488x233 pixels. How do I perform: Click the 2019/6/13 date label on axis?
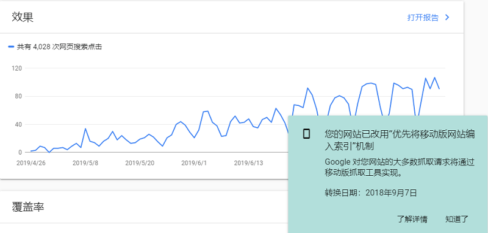coord(248,163)
